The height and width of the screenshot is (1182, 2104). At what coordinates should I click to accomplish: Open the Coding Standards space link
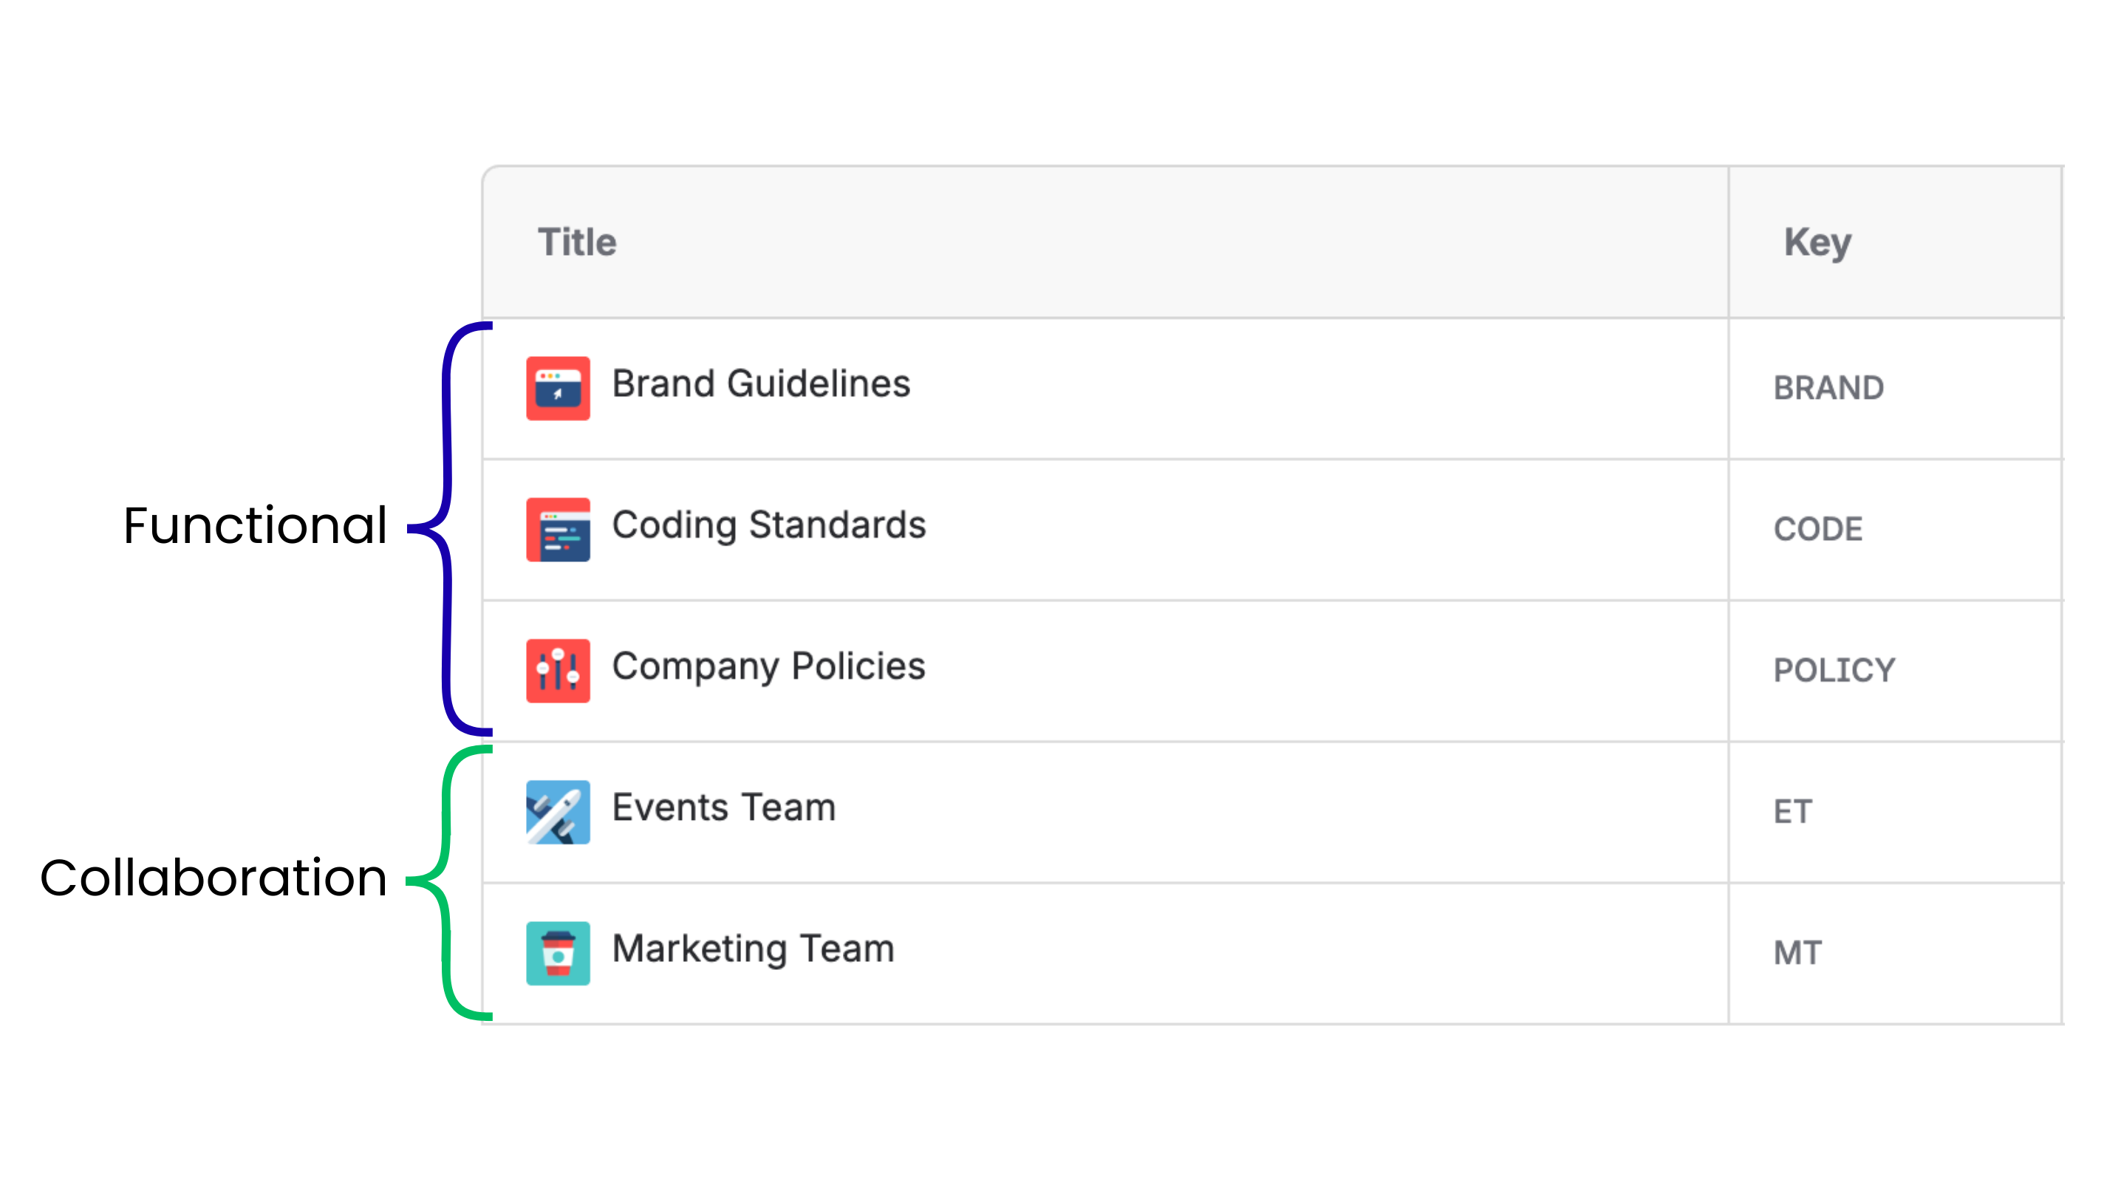(x=769, y=525)
